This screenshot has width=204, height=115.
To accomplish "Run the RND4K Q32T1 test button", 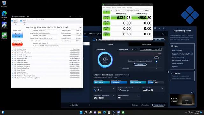I will 106,28.
